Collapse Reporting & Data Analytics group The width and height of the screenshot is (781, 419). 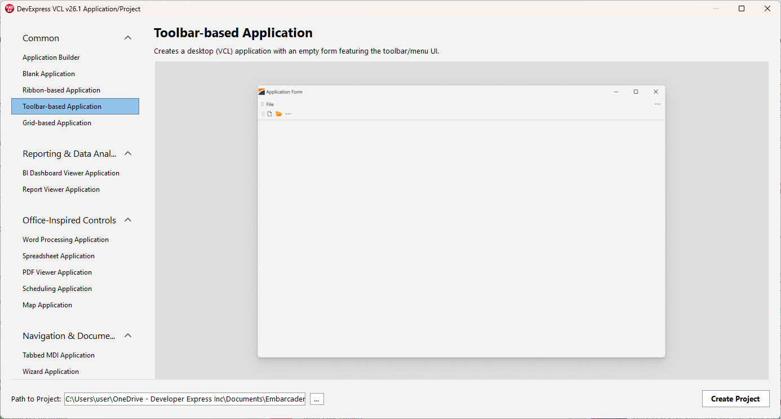click(x=128, y=153)
